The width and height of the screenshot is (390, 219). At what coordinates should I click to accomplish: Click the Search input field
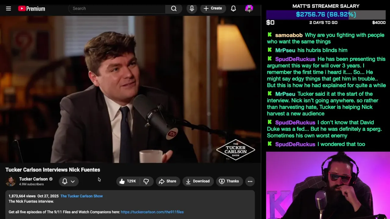point(117,9)
